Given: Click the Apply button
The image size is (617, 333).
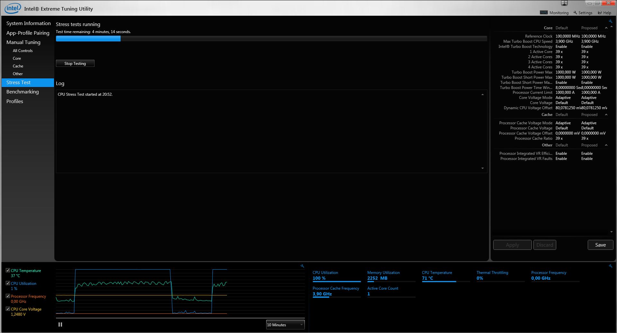Looking at the screenshot, I should 512,245.
